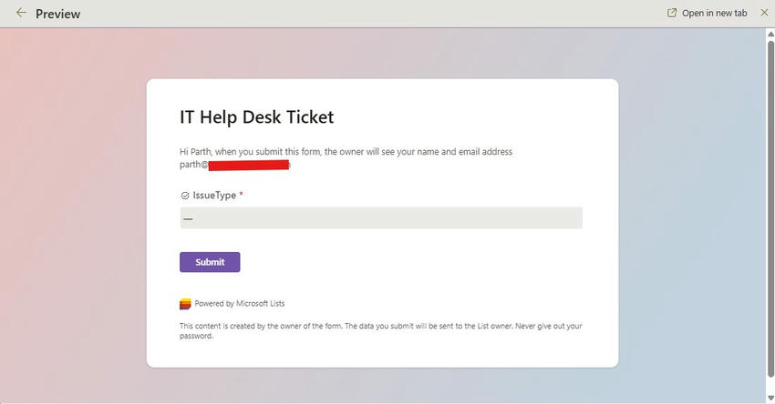Viewport: 775px width, 404px height.
Task: Click the open-in-new-tab arrow icon
Action: tap(672, 13)
